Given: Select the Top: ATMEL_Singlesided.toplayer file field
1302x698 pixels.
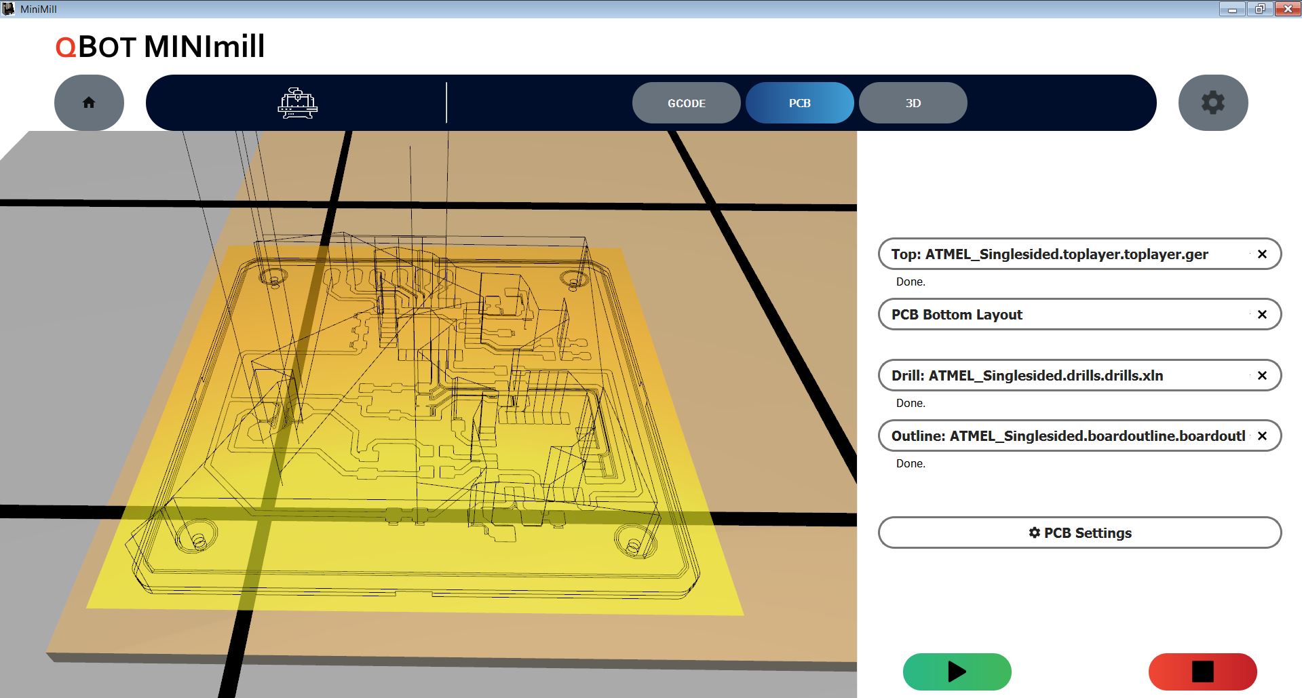Looking at the screenshot, I should [x=1079, y=254].
